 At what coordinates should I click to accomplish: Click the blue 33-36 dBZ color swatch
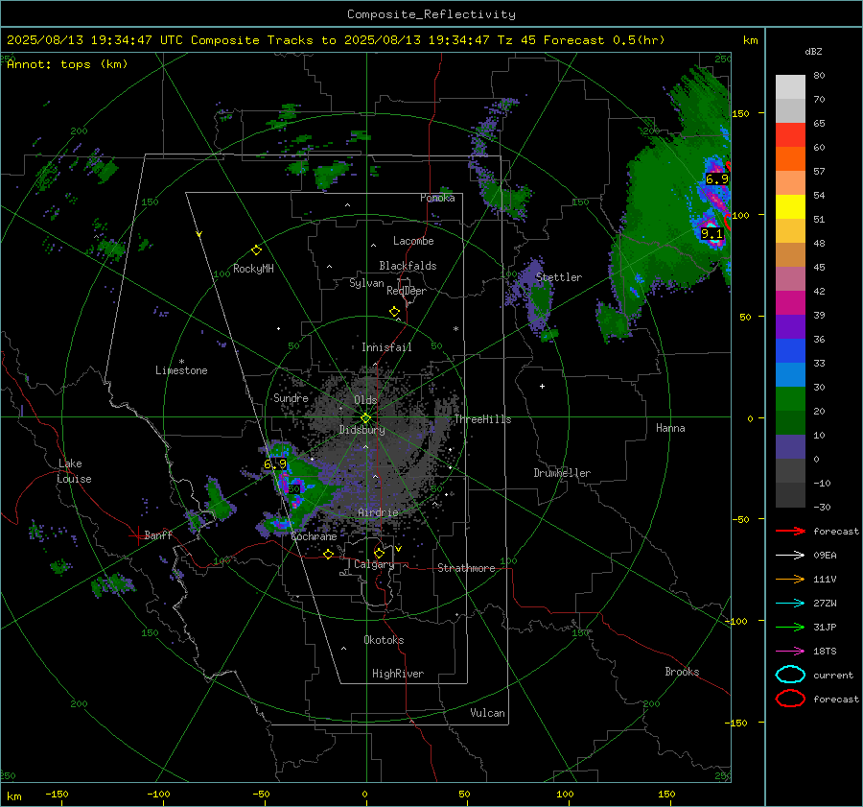[790, 351]
